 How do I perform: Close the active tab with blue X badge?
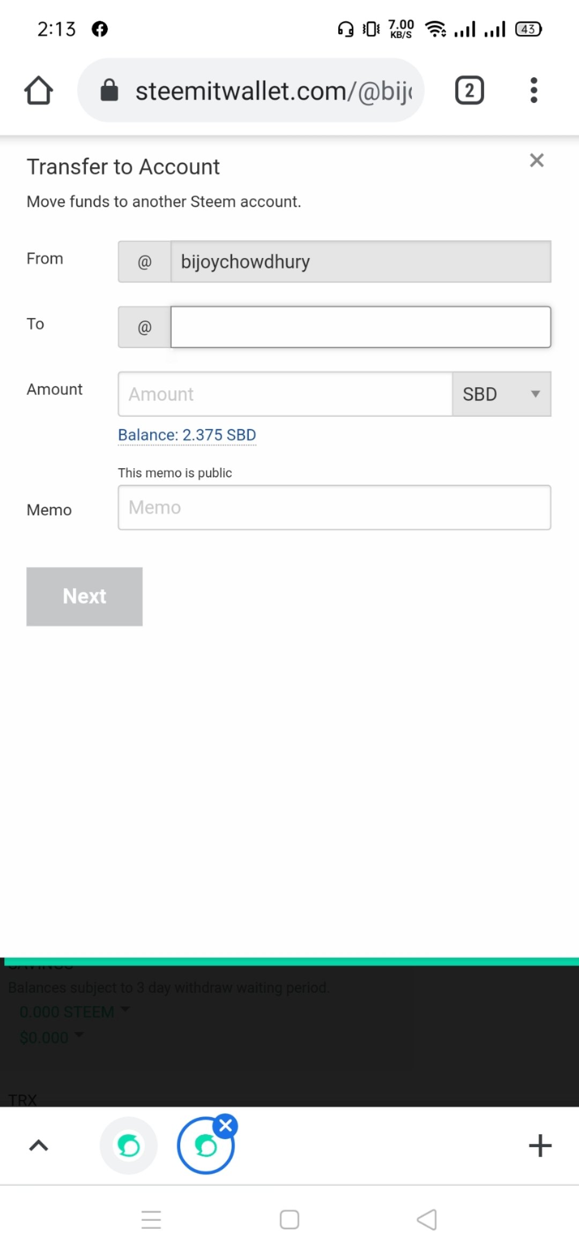[x=226, y=1126]
